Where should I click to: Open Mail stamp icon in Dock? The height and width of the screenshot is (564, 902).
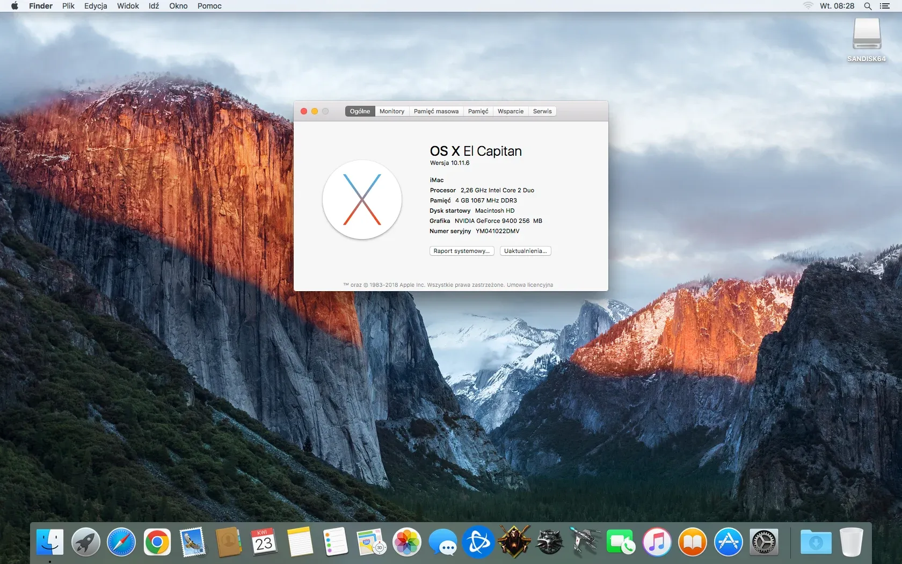[x=193, y=542]
